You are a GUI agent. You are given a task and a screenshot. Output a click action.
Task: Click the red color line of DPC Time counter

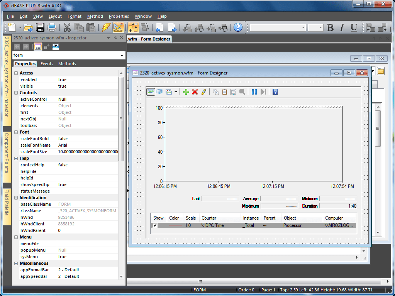tap(175, 225)
